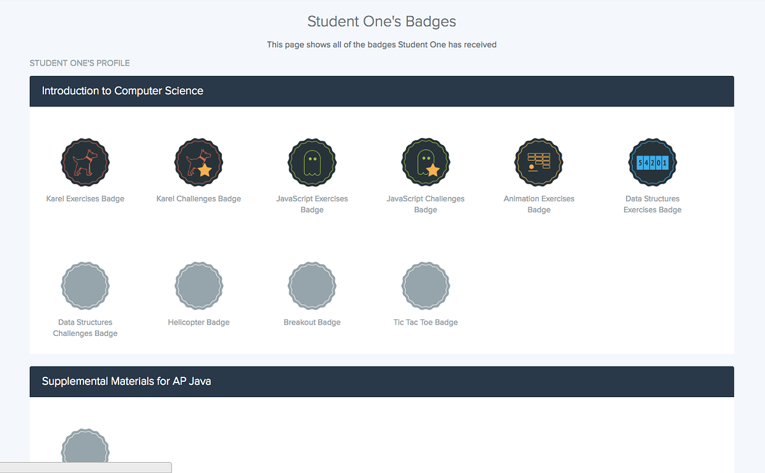Click the Student One's Badges page title
Image resolution: width=765 pixels, height=473 pixels.
pyautogui.click(x=381, y=21)
